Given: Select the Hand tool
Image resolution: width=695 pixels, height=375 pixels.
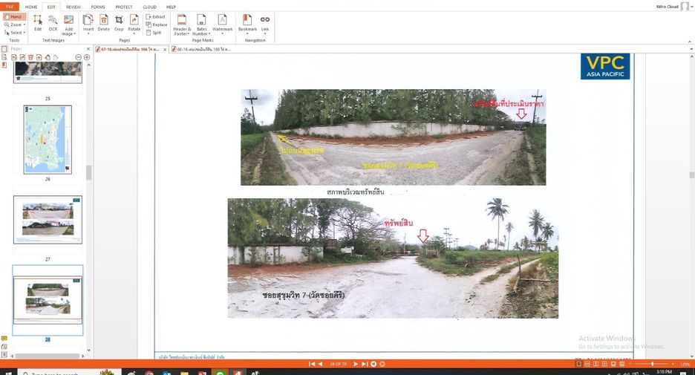Looking at the screenshot, I should [14, 17].
